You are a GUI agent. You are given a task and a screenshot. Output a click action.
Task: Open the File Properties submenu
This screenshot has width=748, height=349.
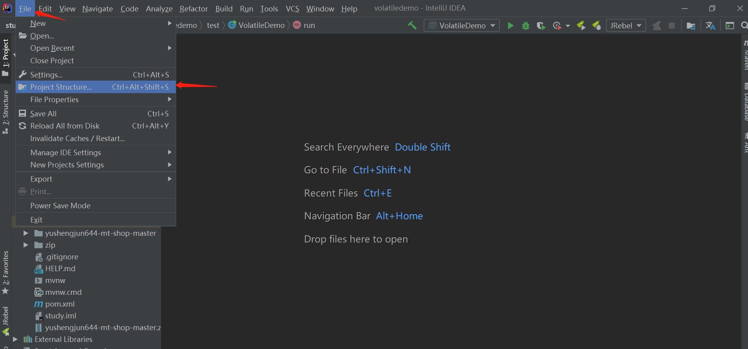[x=96, y=99]
